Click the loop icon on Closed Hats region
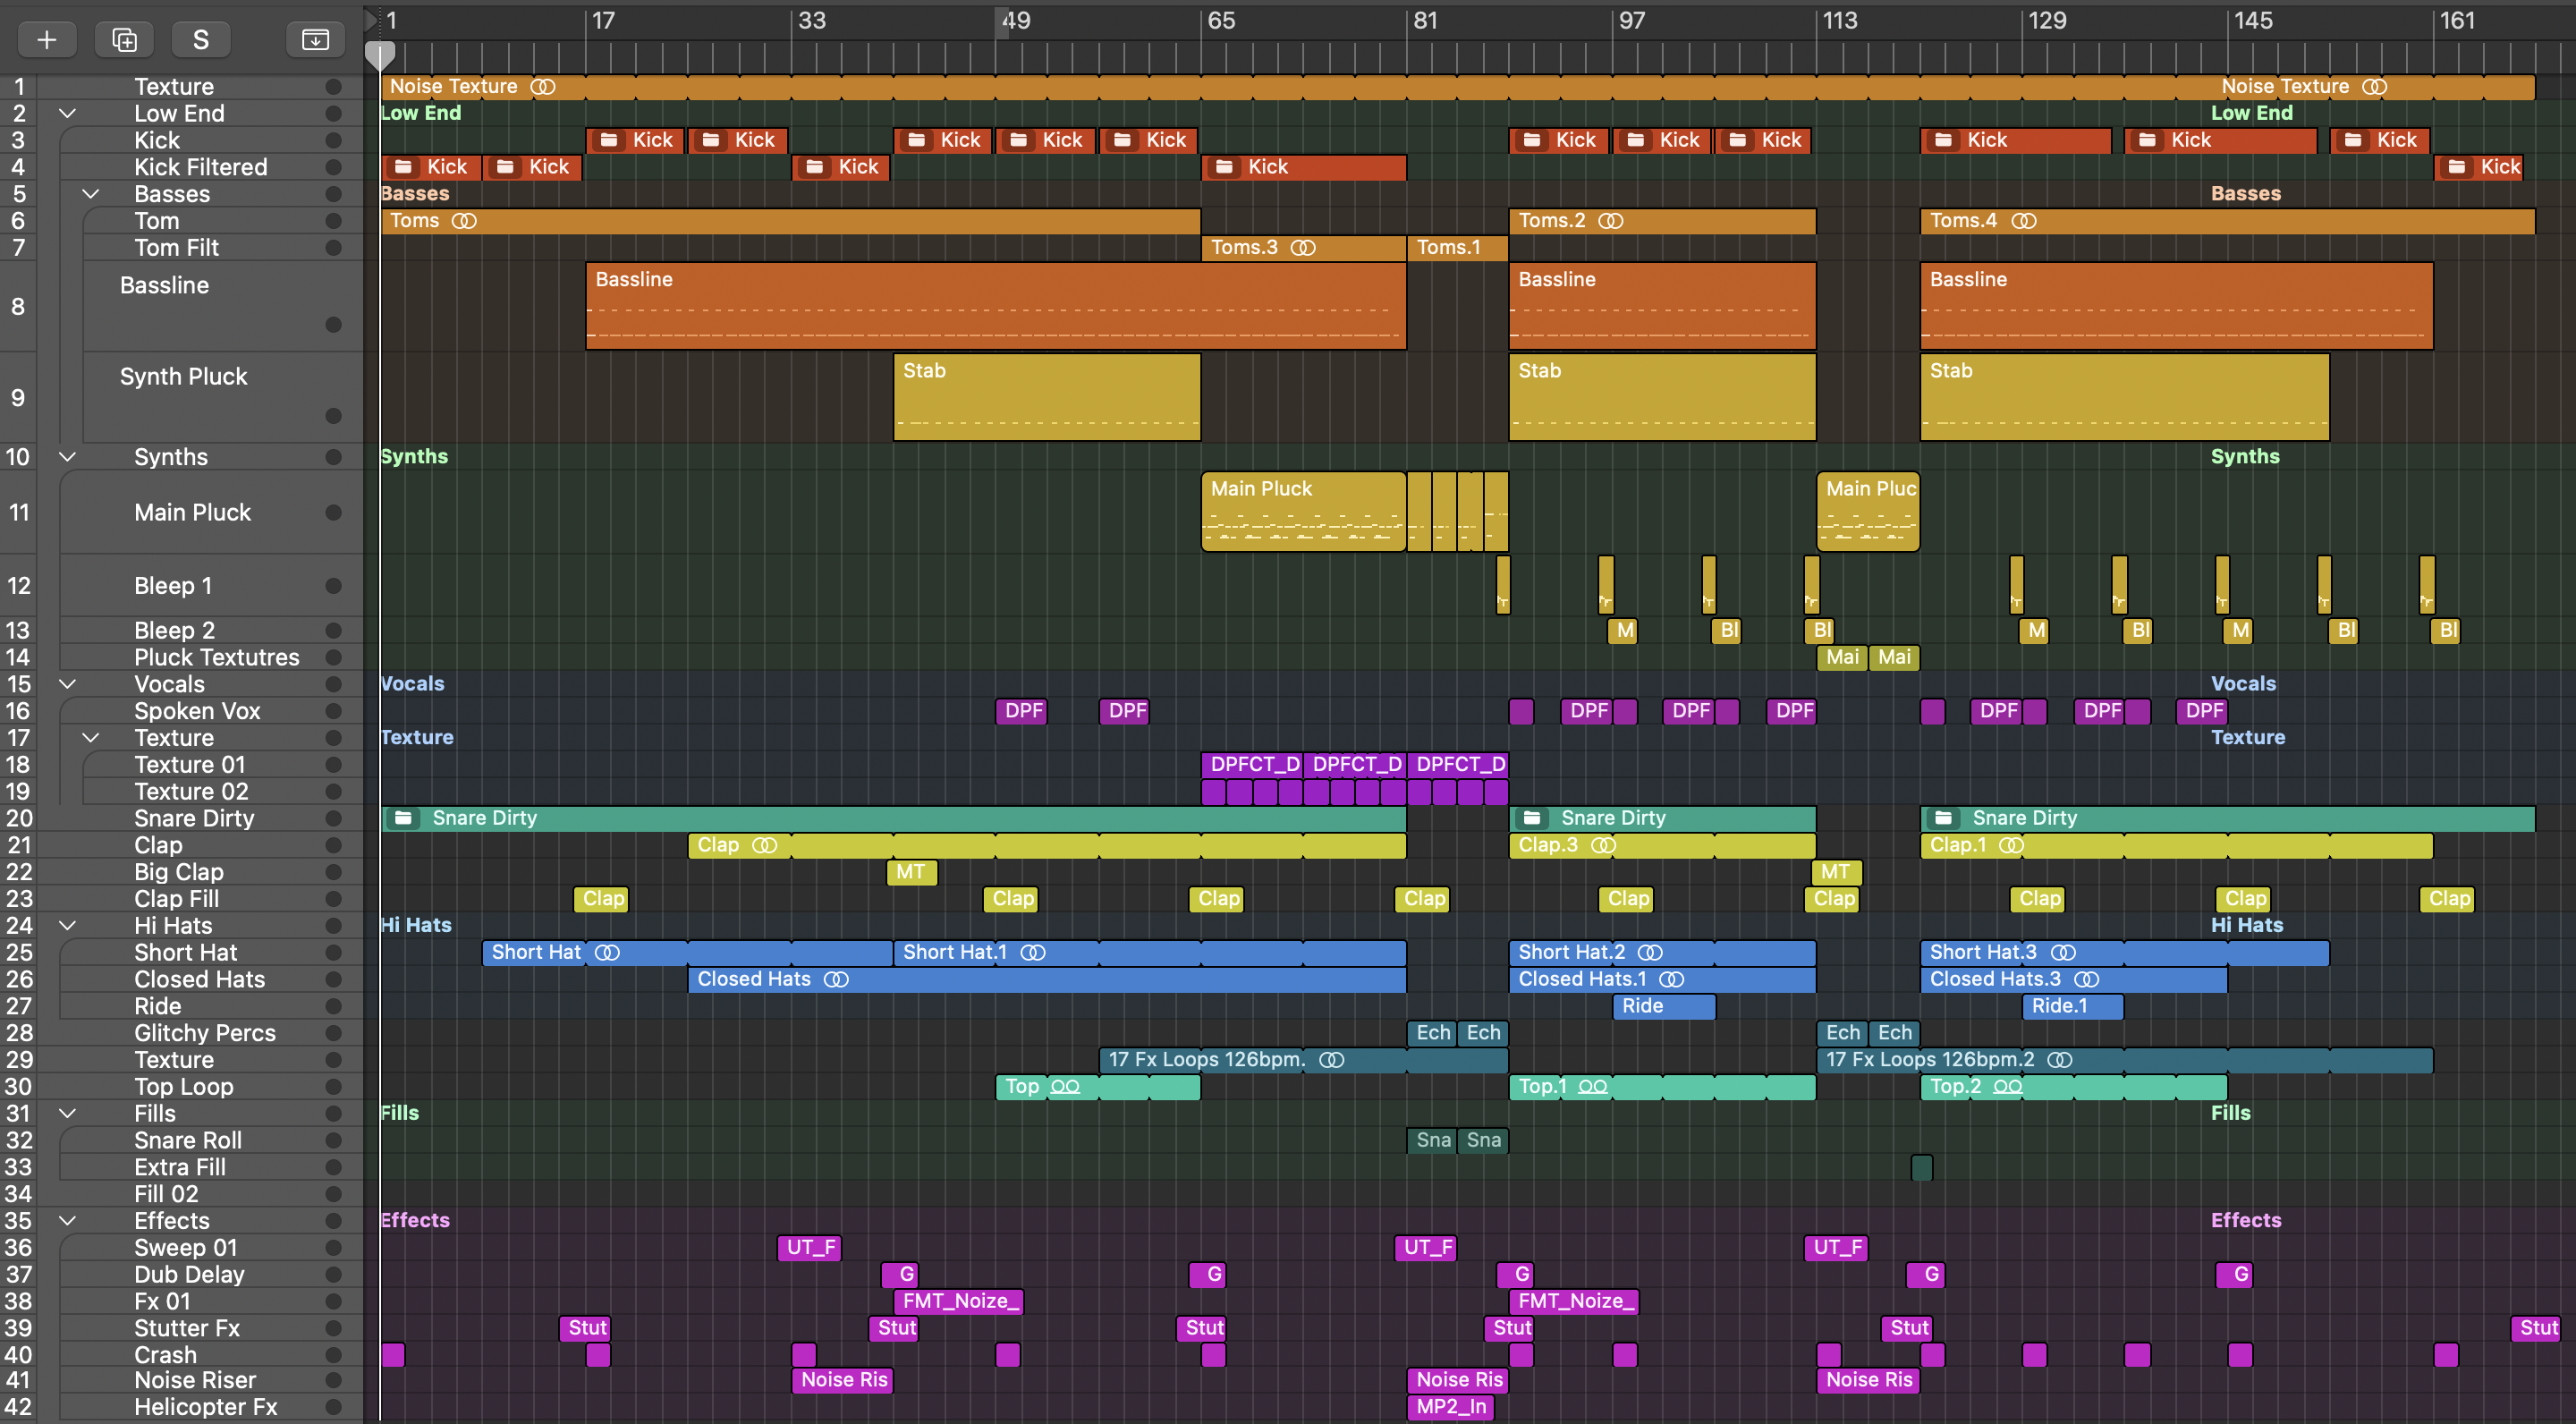 [x=836, y=980]
